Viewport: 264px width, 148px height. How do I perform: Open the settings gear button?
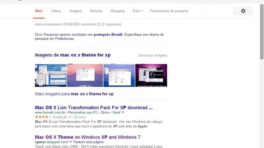(243, 11)
